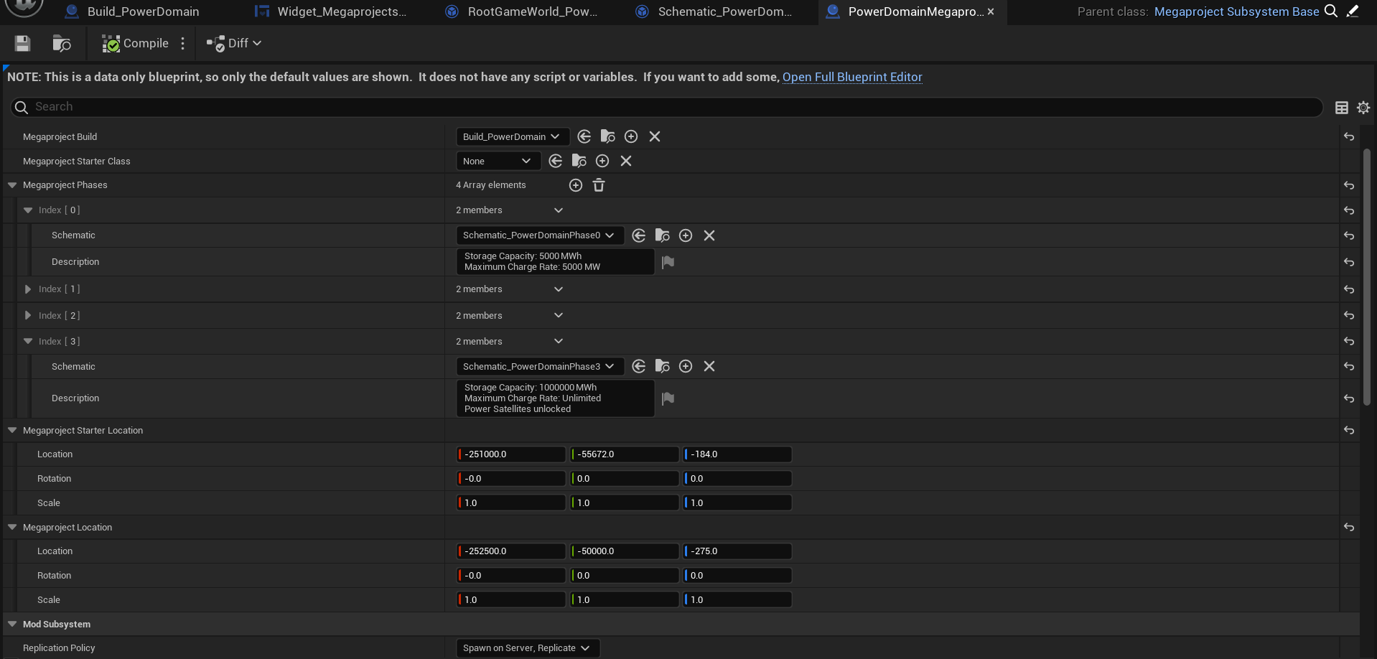Use selected asset for Megaproject Starter Class
The image size is (1377, 659).
point(556,161)
